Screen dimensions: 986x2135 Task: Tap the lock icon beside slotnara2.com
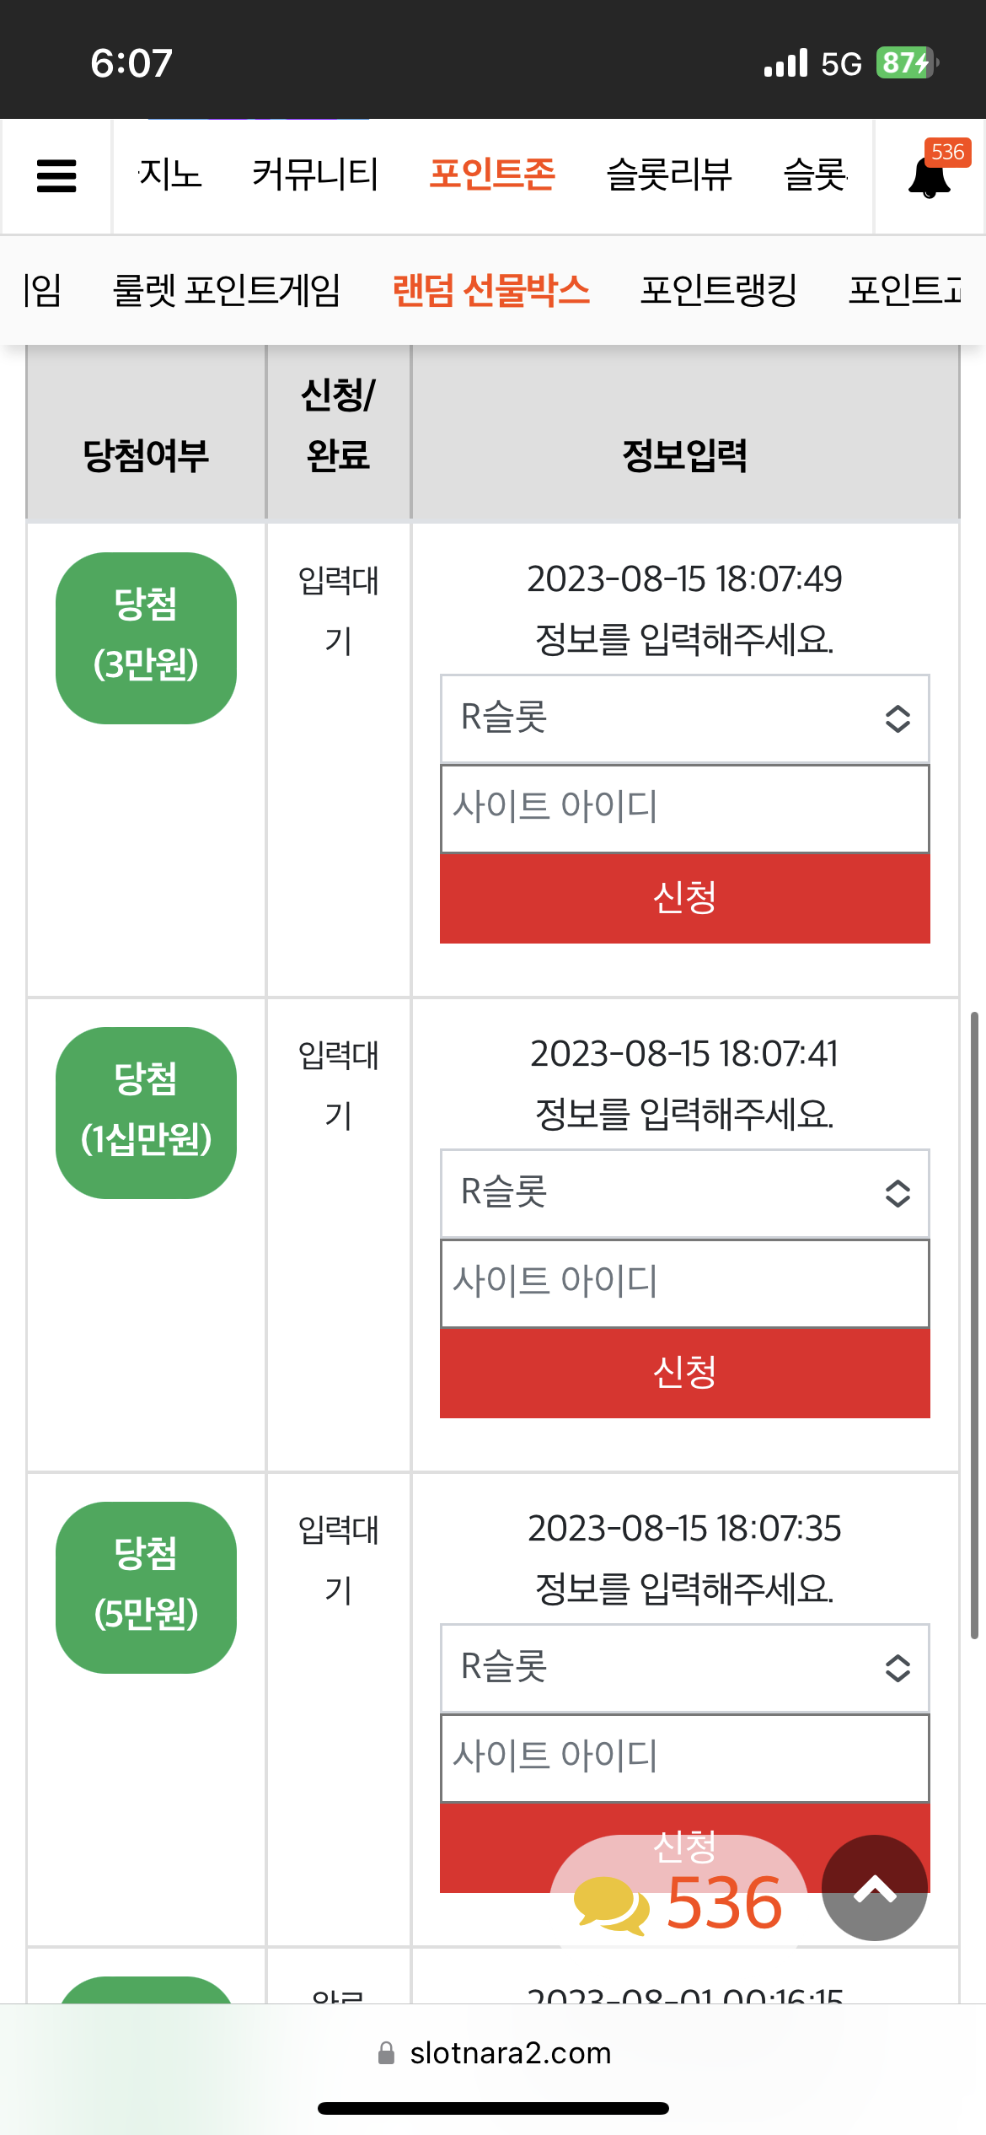386,2053
